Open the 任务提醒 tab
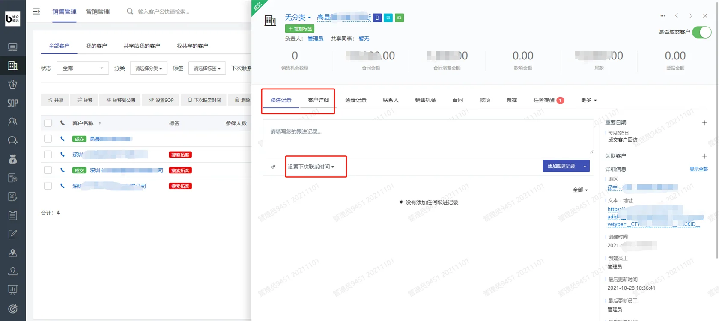This screenshot has height=321, width=719. (549, 100)
